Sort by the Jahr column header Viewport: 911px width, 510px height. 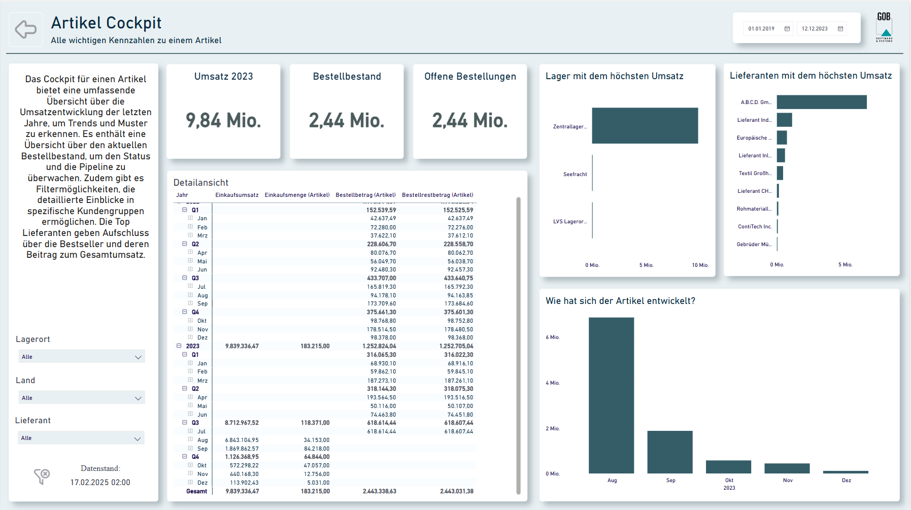pos(182,195)
